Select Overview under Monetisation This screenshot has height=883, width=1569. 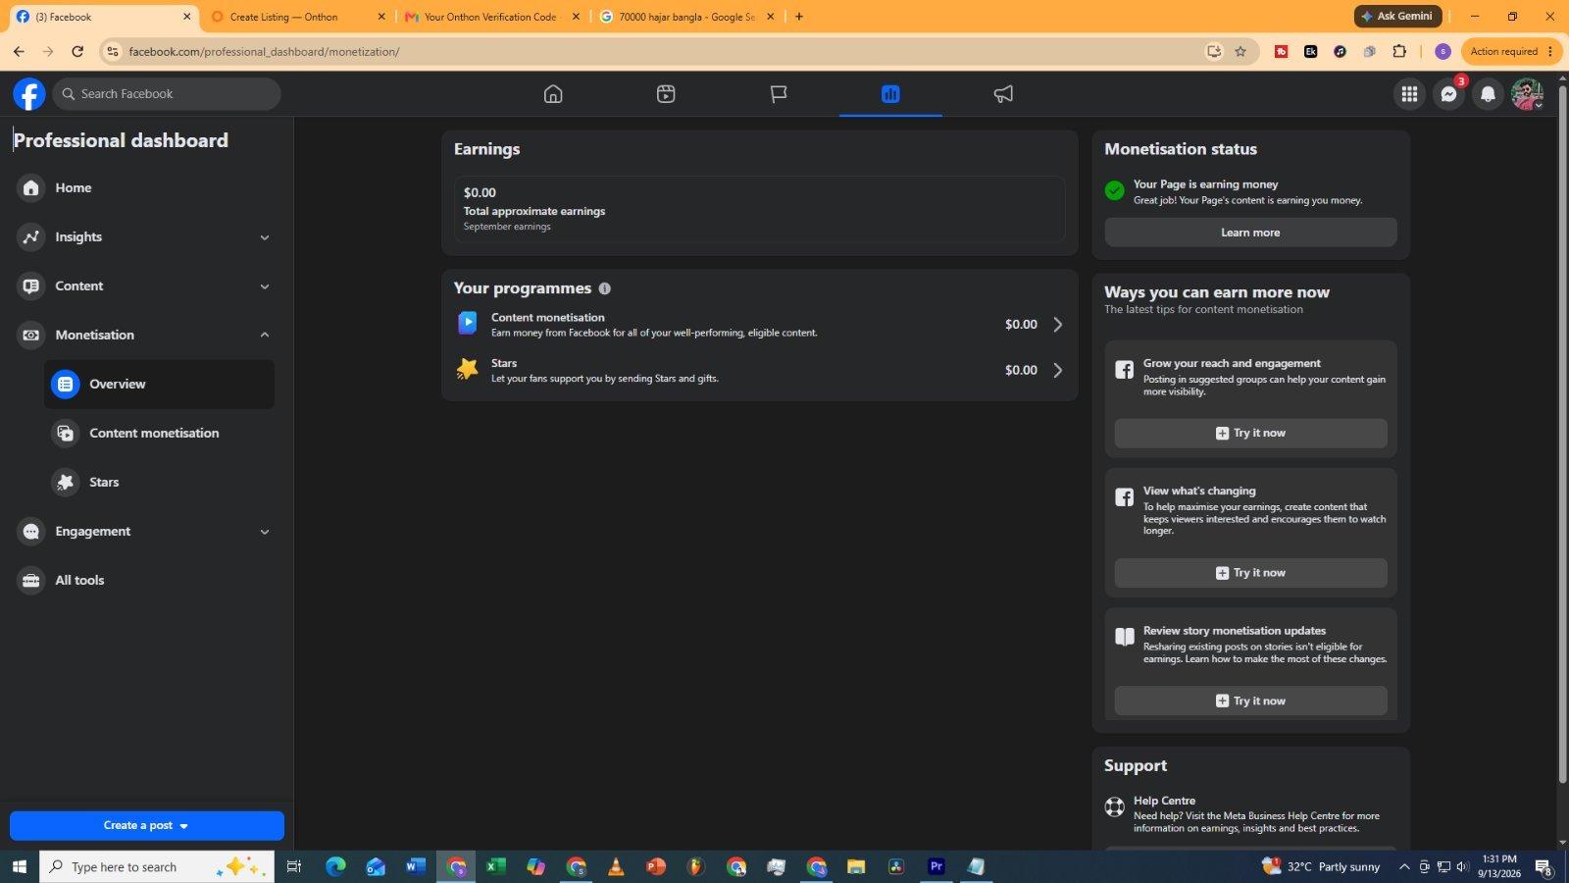(x=159, y=385)
